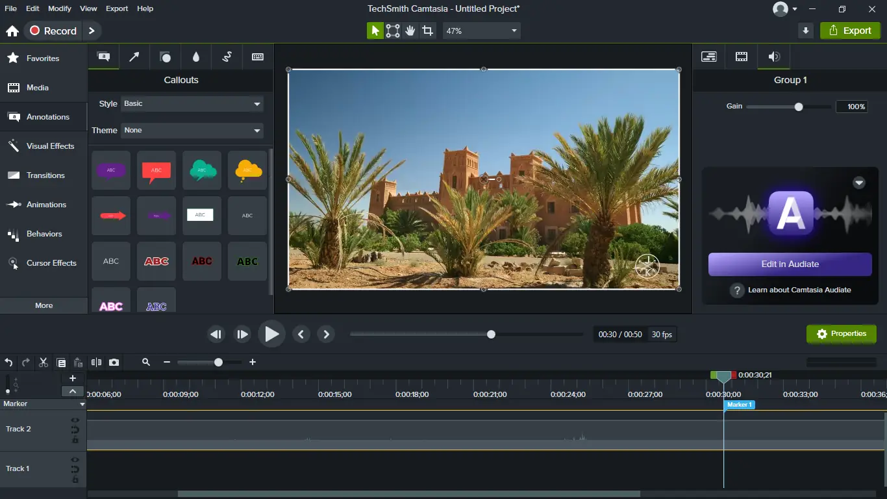Select the Marker 1 timeline marker
This screenshot has width=887, height=499.
coord(740,405)
